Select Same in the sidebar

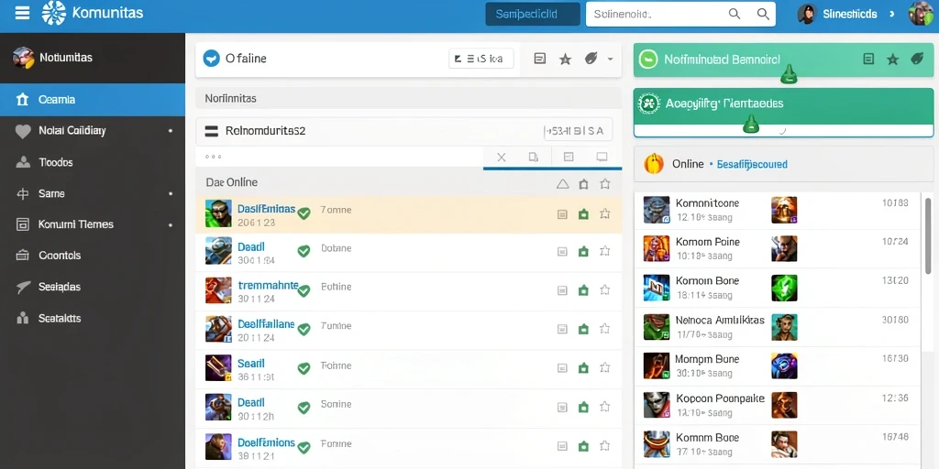pos(93,193)
